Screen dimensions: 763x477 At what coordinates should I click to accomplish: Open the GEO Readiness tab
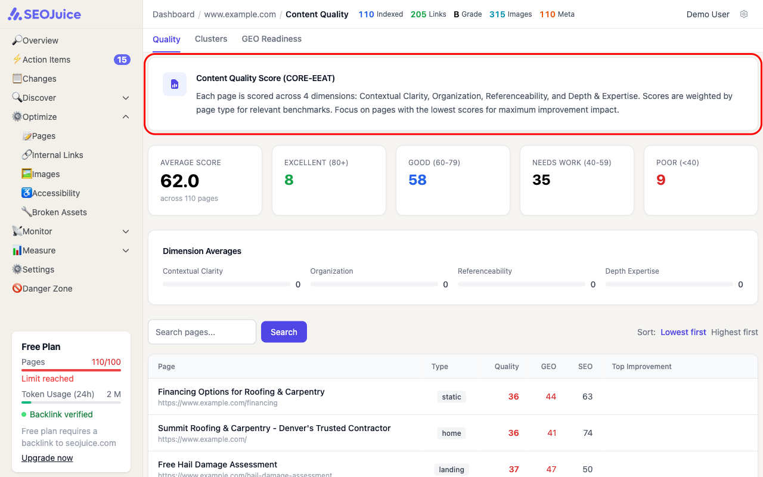272,39
